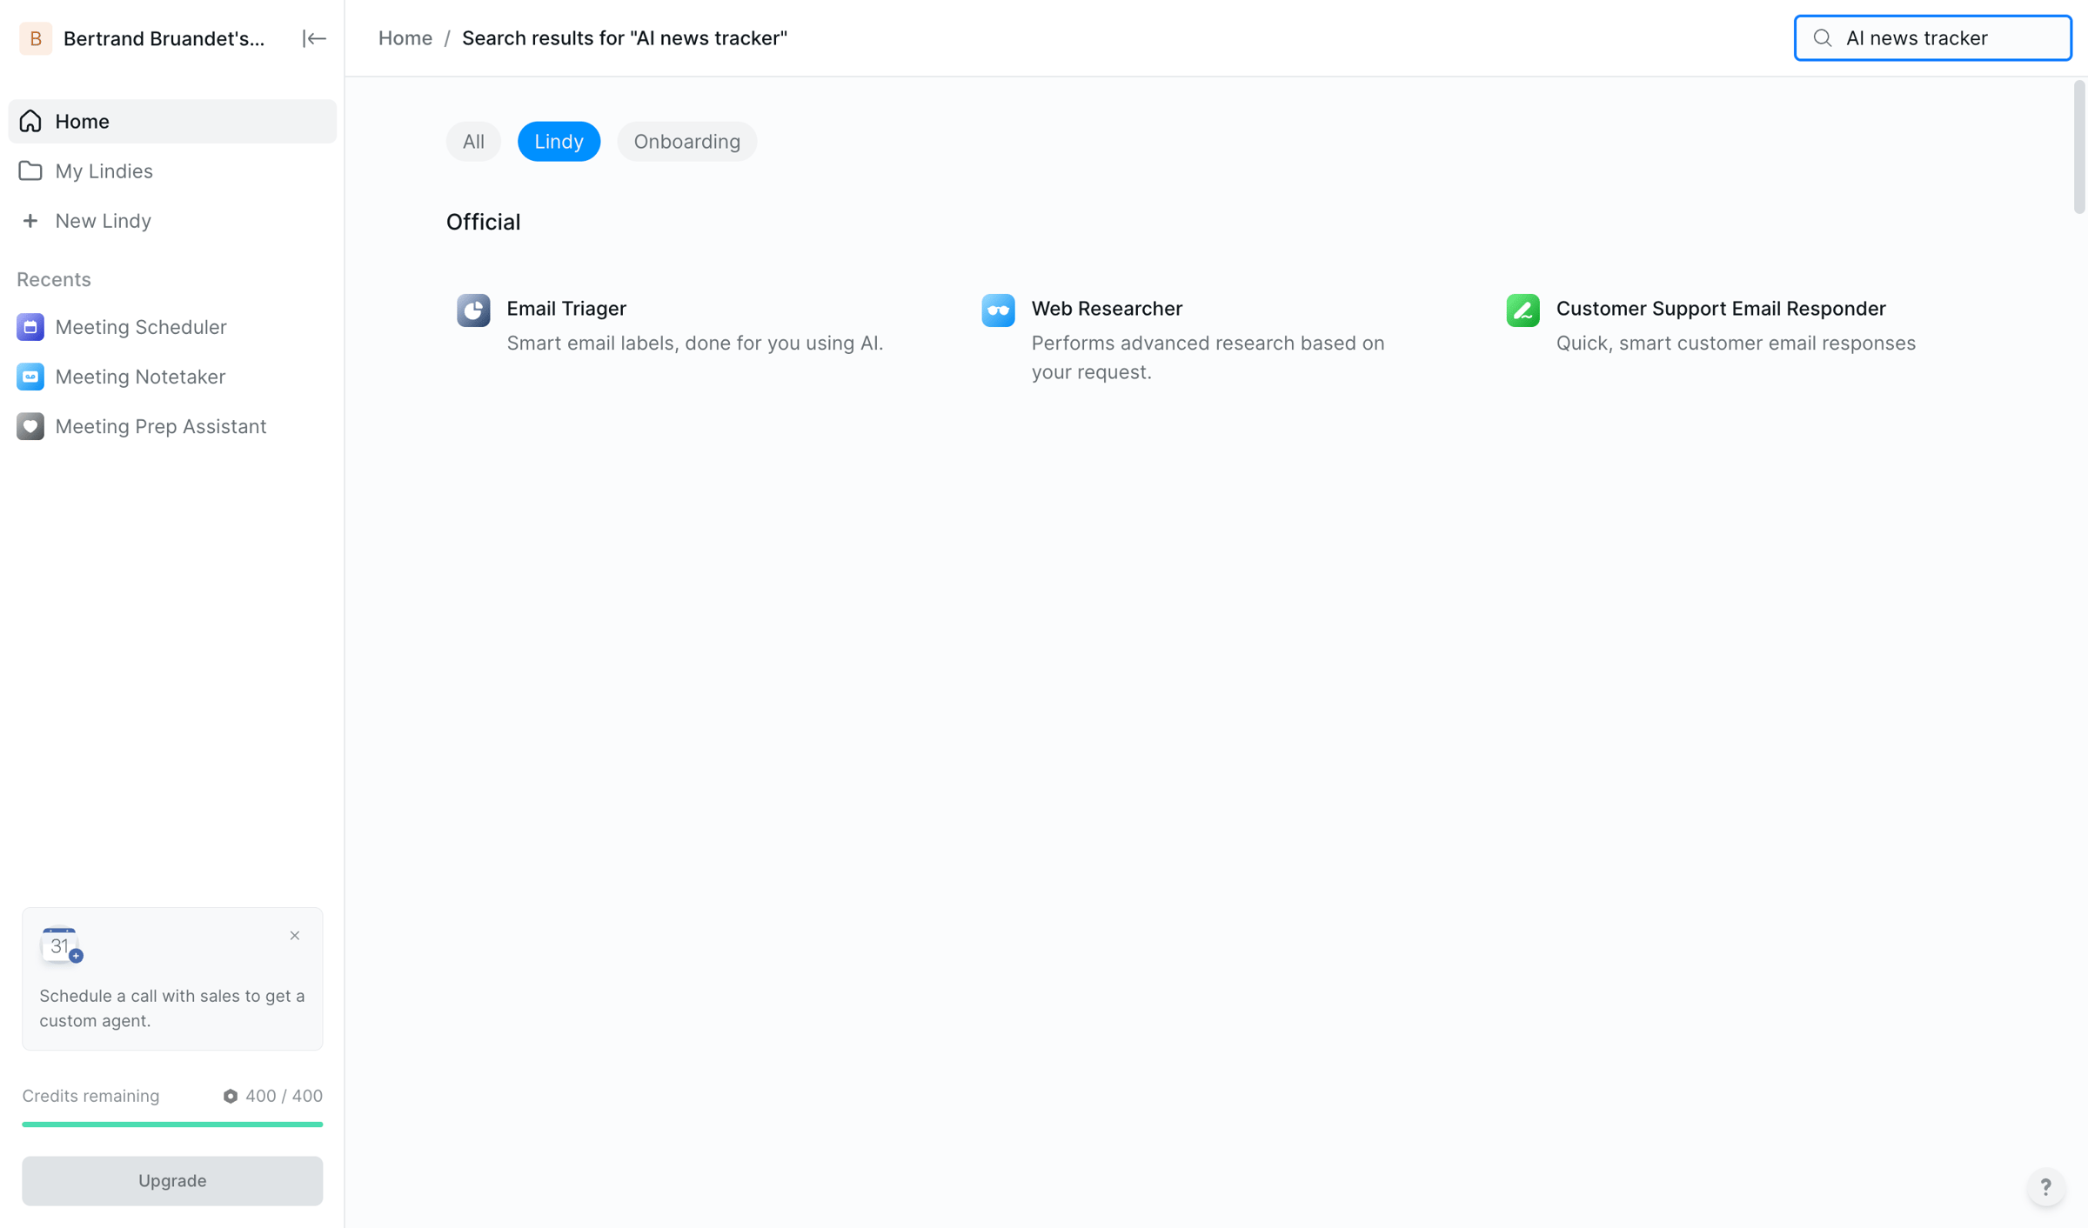
Task: Select the Onboarding filter chip
Action: [686, 142]
